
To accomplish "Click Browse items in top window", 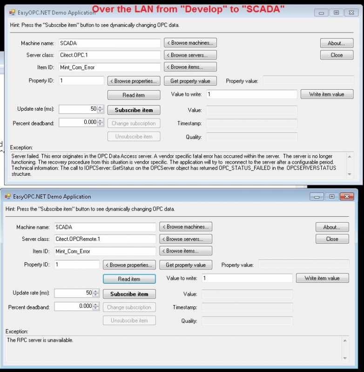I will [190, 67].
